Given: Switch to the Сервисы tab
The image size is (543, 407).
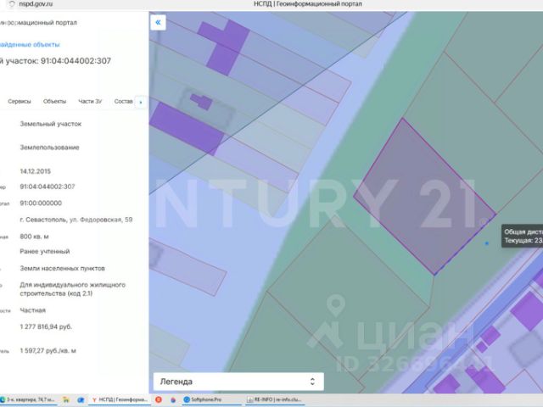Looking at the screenshot, I should (x=20, y=102).
